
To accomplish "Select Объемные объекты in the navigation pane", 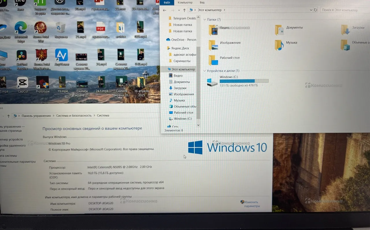I will click(182, 106).
